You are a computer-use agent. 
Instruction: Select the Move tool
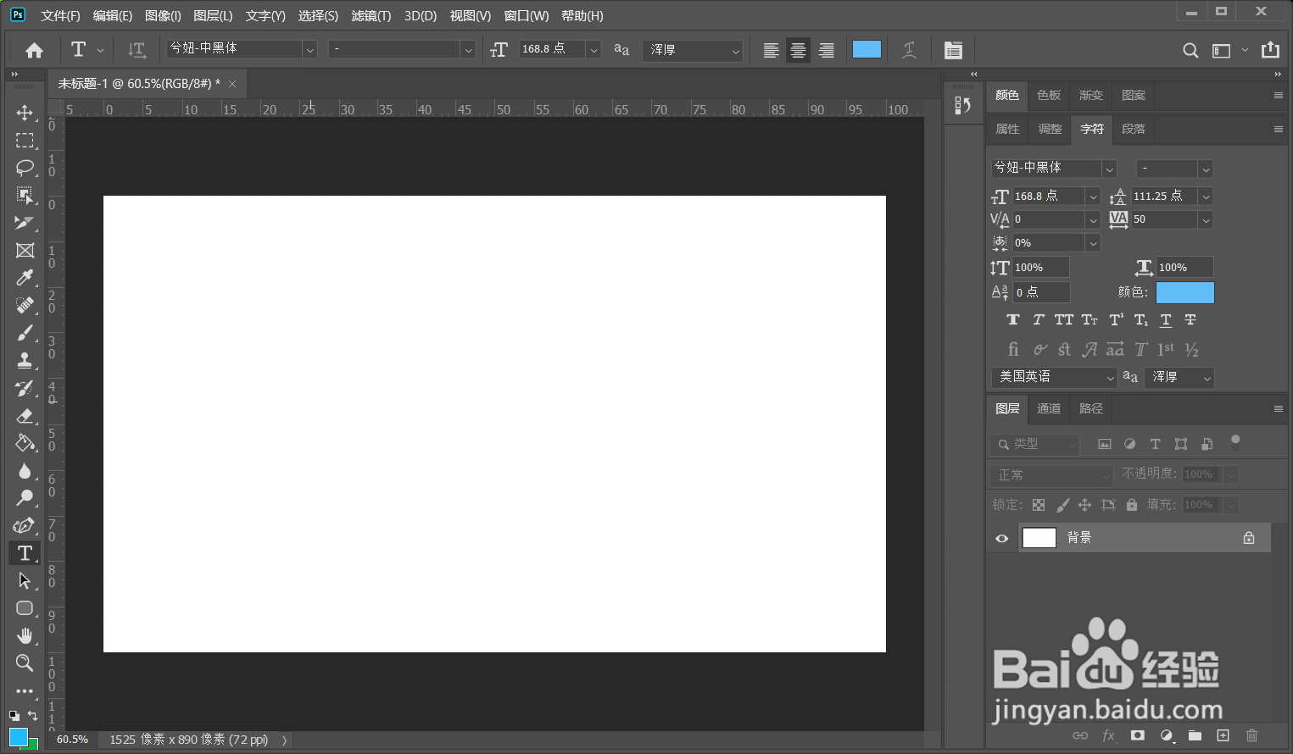25,113
